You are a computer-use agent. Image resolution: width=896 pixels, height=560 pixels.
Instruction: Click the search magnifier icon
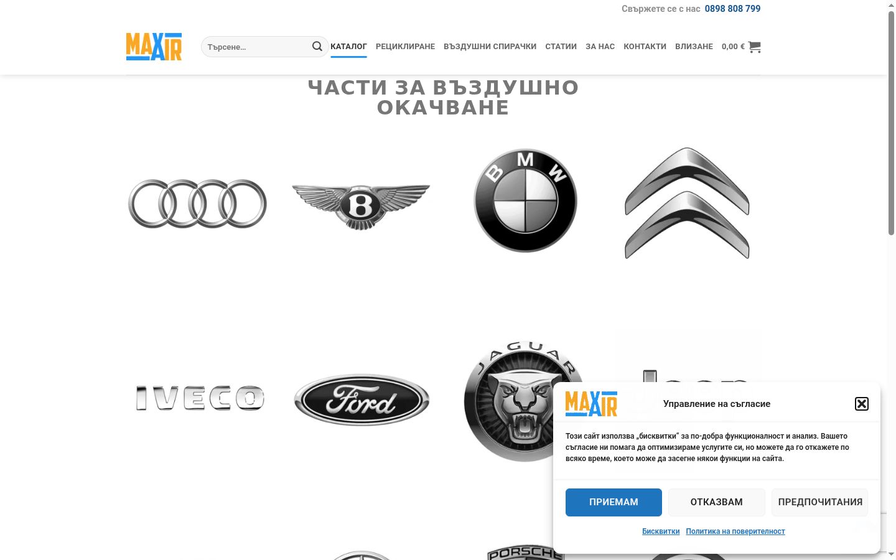pyautogui.click(x=317, y=47)
